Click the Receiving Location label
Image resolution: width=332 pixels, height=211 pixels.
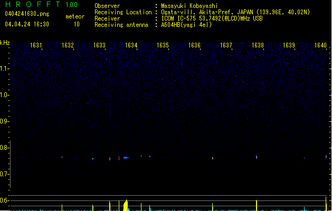123,12
